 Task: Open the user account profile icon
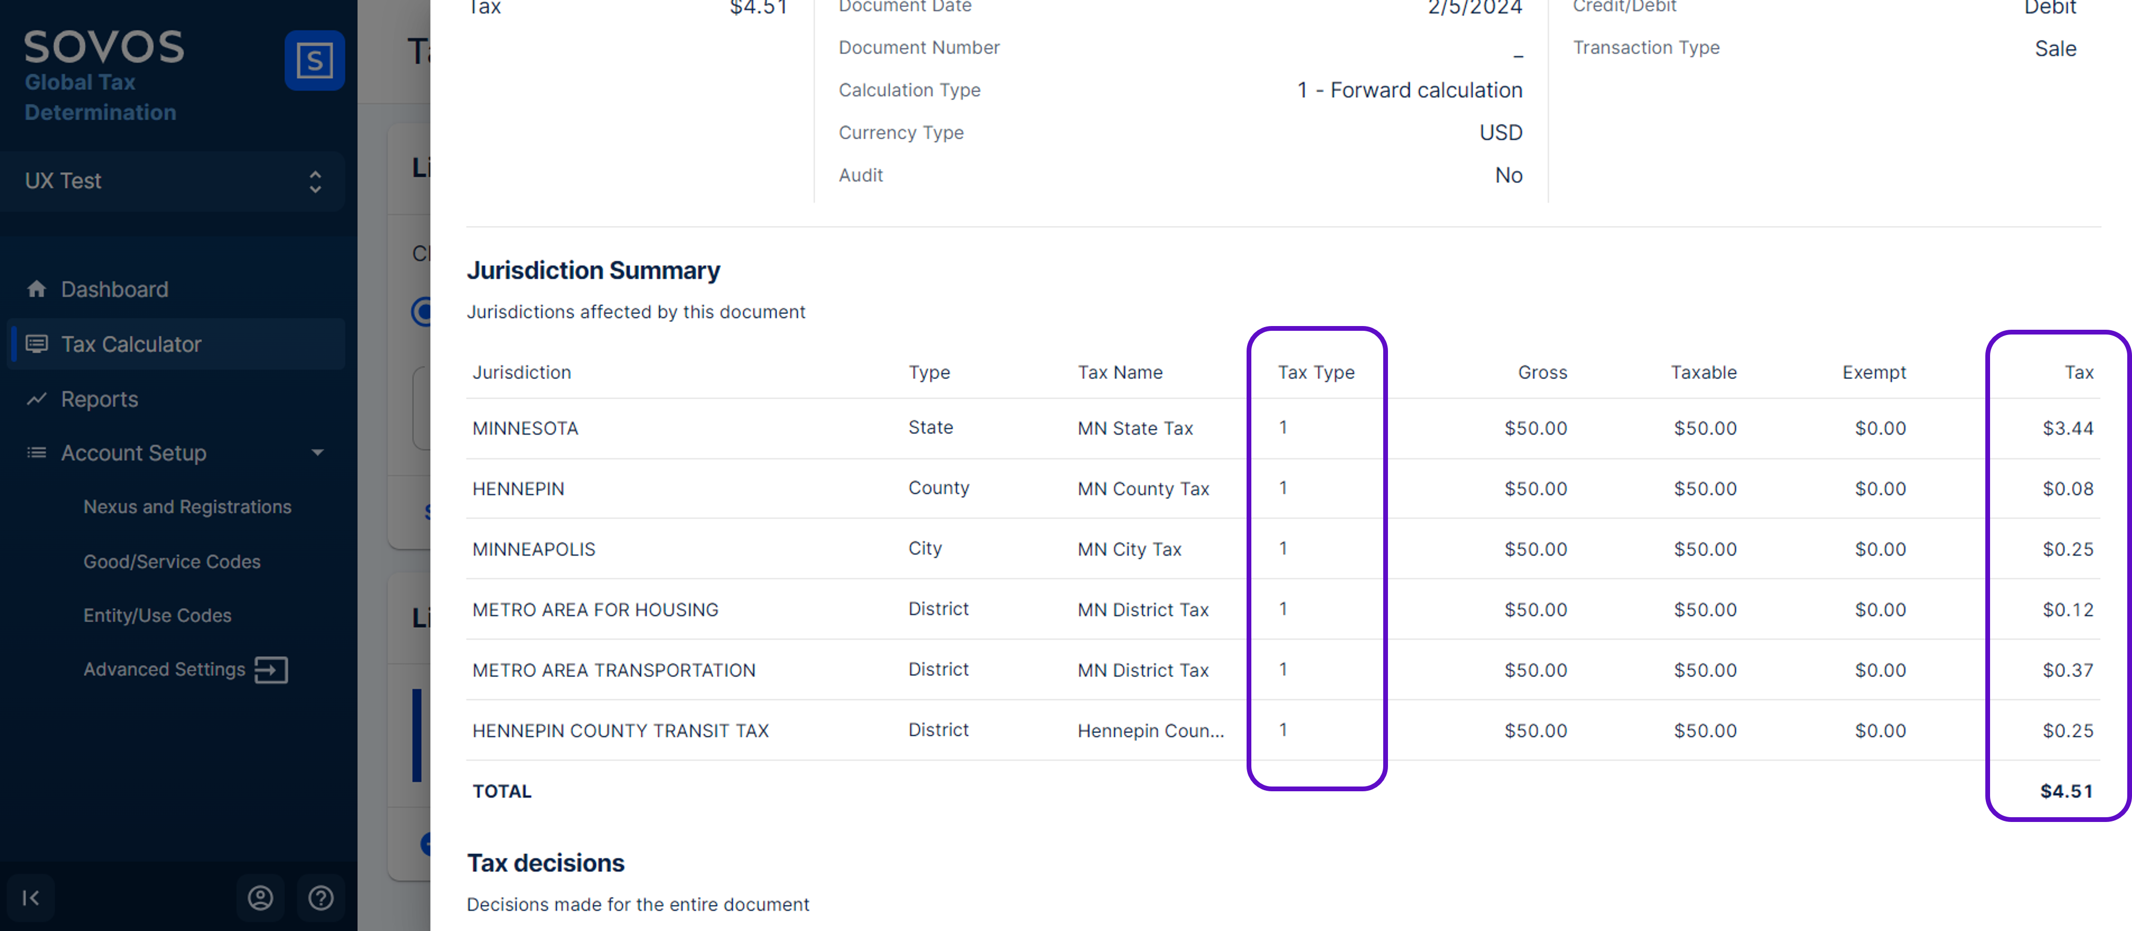click(x=260, y=898)
